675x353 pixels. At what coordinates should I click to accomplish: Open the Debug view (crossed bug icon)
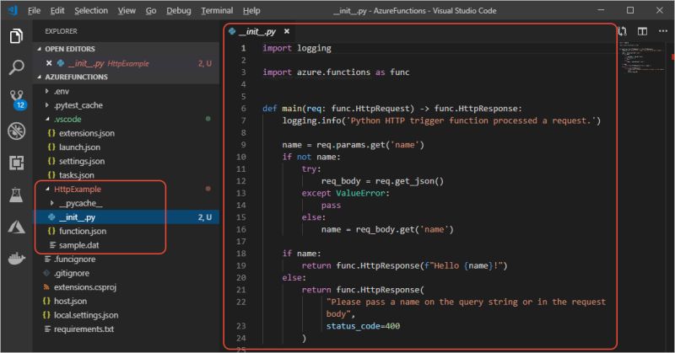pos(16,131)
